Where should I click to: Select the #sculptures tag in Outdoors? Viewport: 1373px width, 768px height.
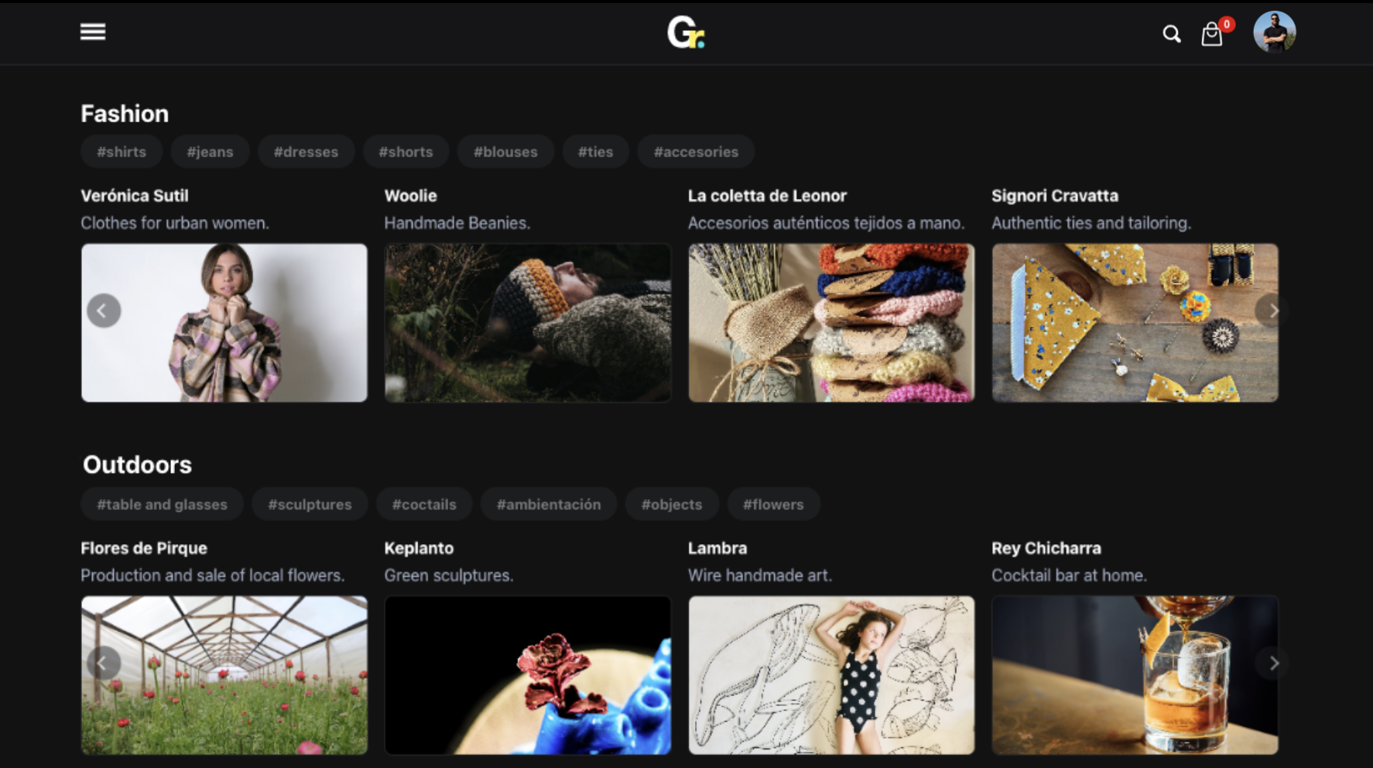click(x=310, y=504)
